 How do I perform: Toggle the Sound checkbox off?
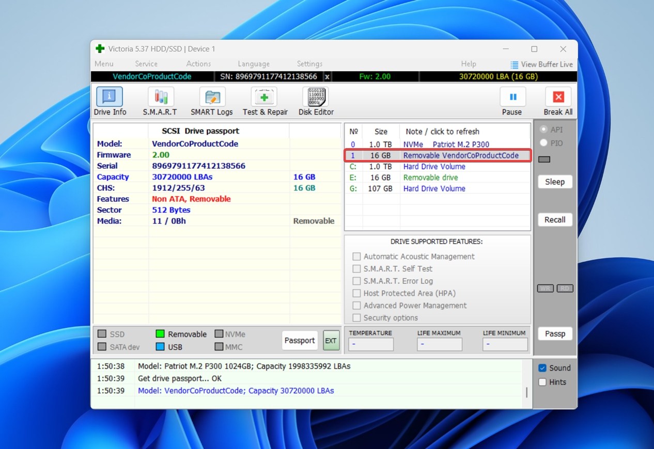coord(542,368)
